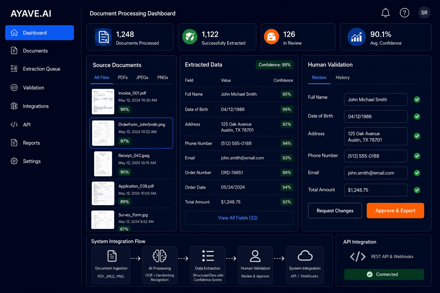Open the Application_039.pdf thumbnail

[x=103, y=193]
